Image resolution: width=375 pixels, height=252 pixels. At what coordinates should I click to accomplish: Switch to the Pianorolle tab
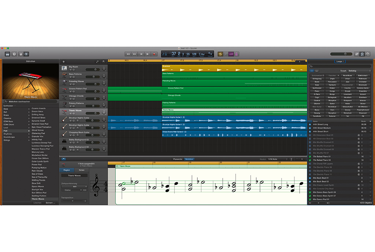(x=178, y=159)
